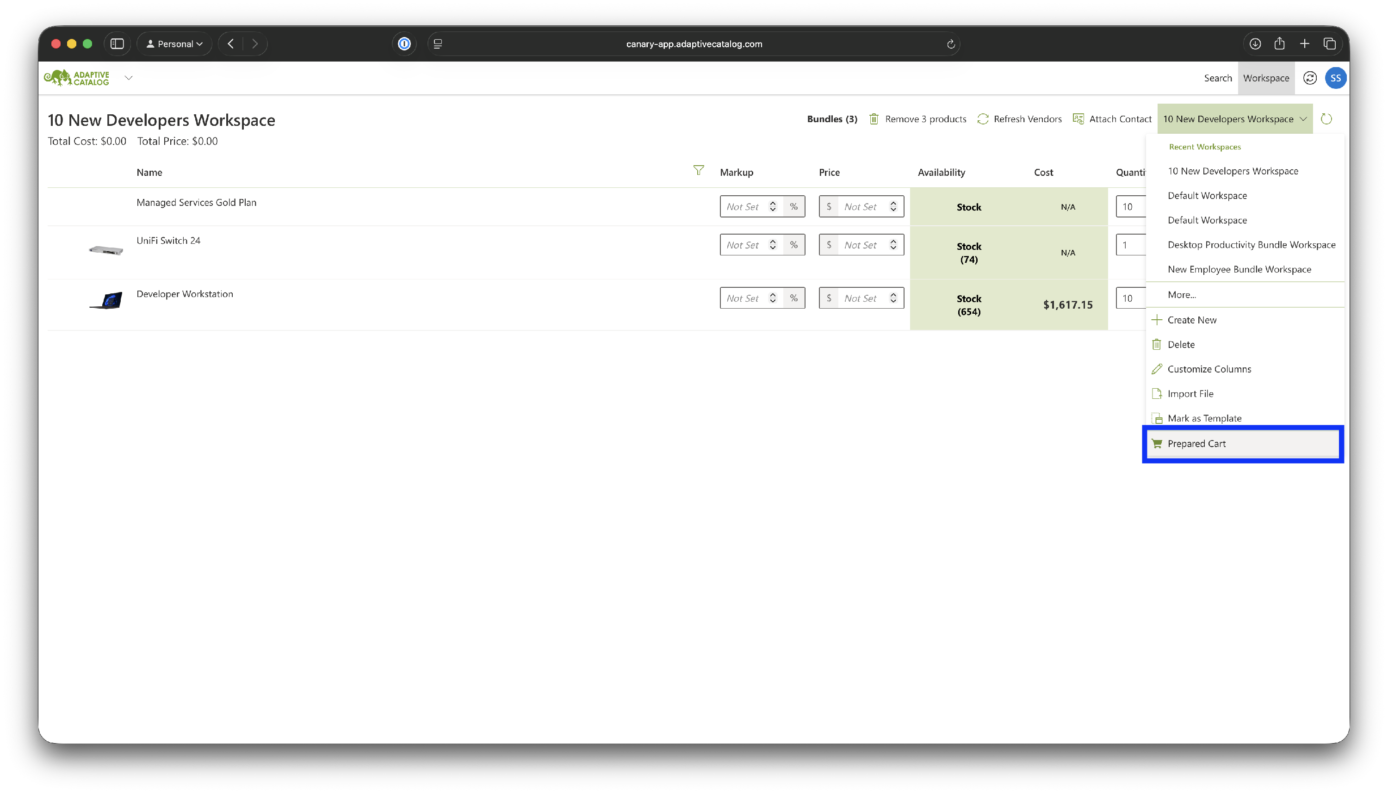
Task: Click the Attach Contact icon
Action: (1078, 119)
